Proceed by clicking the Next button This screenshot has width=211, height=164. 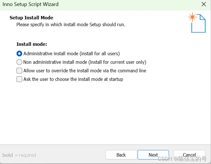coord(153,155)
